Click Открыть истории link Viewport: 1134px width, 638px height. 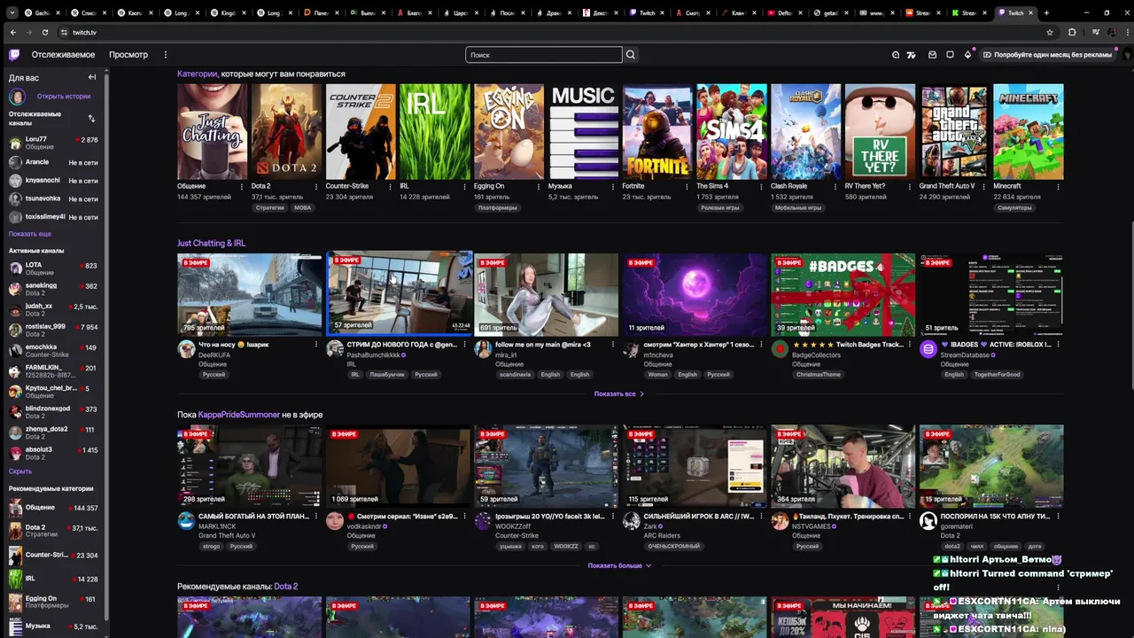pos(64,97)
